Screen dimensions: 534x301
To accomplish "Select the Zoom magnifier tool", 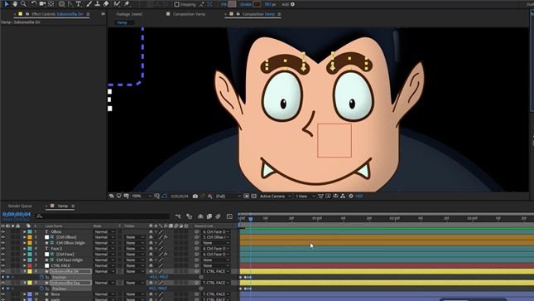I will tap(23, 4).
